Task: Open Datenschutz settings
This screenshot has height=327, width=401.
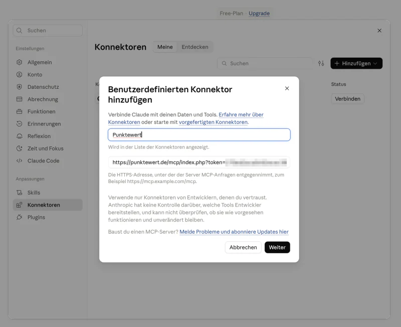Action: (x=48, y=87)
